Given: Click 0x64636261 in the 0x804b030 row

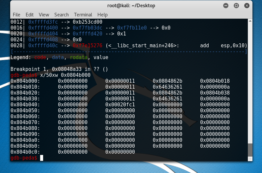Looking at the screenshot, I should (x=168, y=99).
